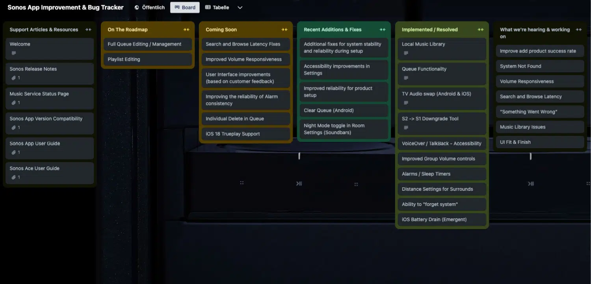Switch to the Board view tab

[x=185, y=7]
